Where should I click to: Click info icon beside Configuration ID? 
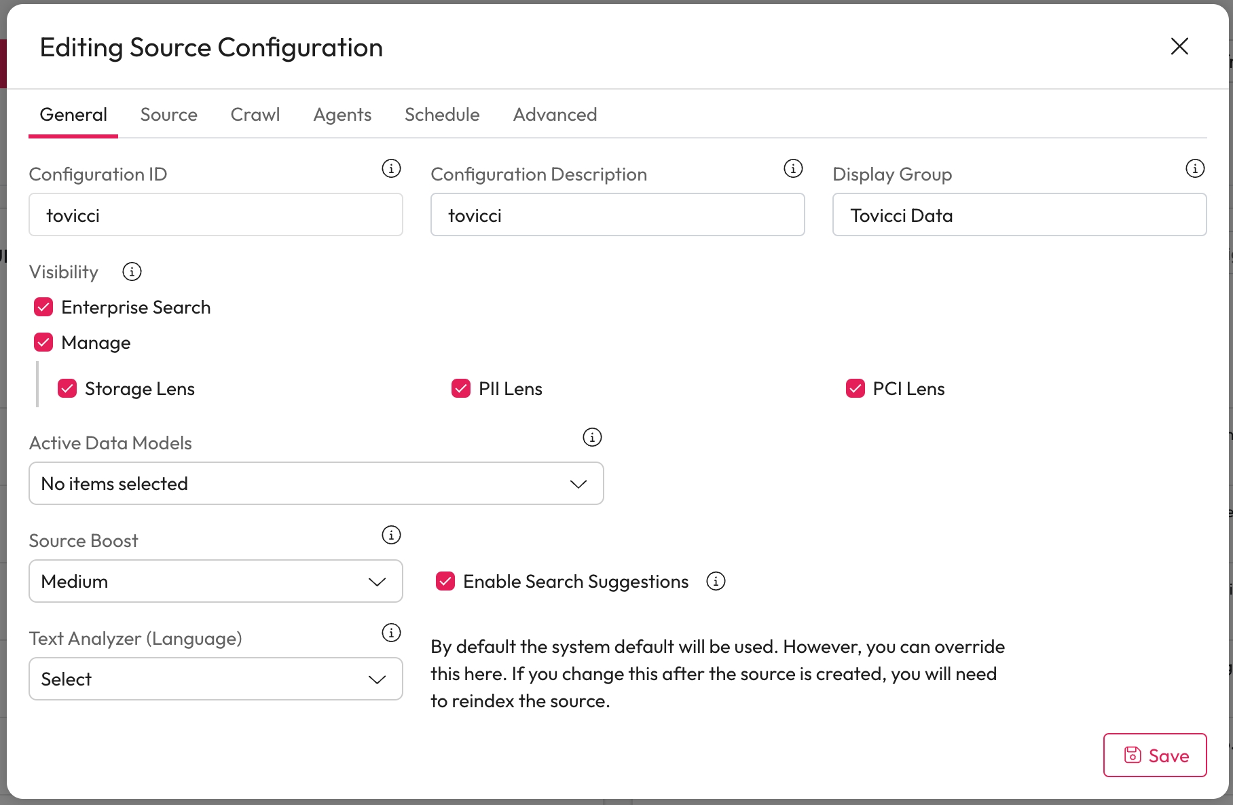pos(391,168)
